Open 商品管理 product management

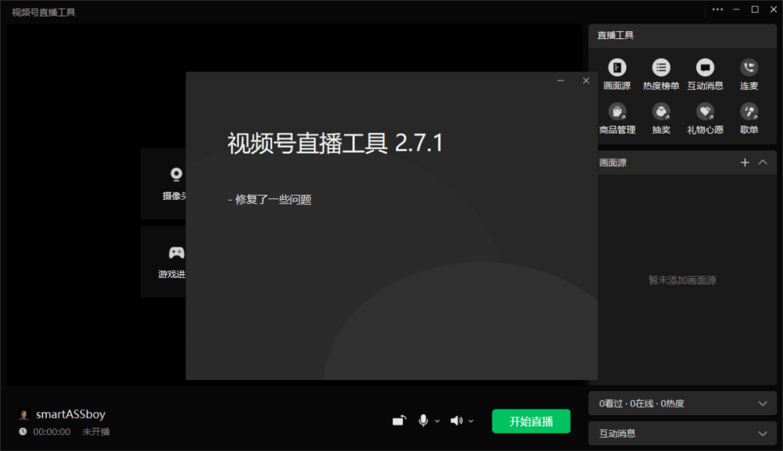pos(617,113)
